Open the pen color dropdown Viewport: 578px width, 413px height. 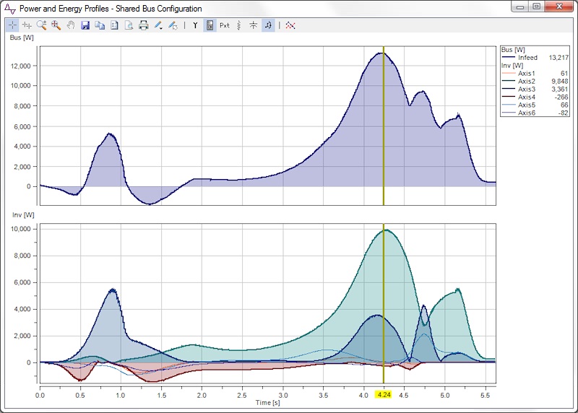click(x=158, y=25)
